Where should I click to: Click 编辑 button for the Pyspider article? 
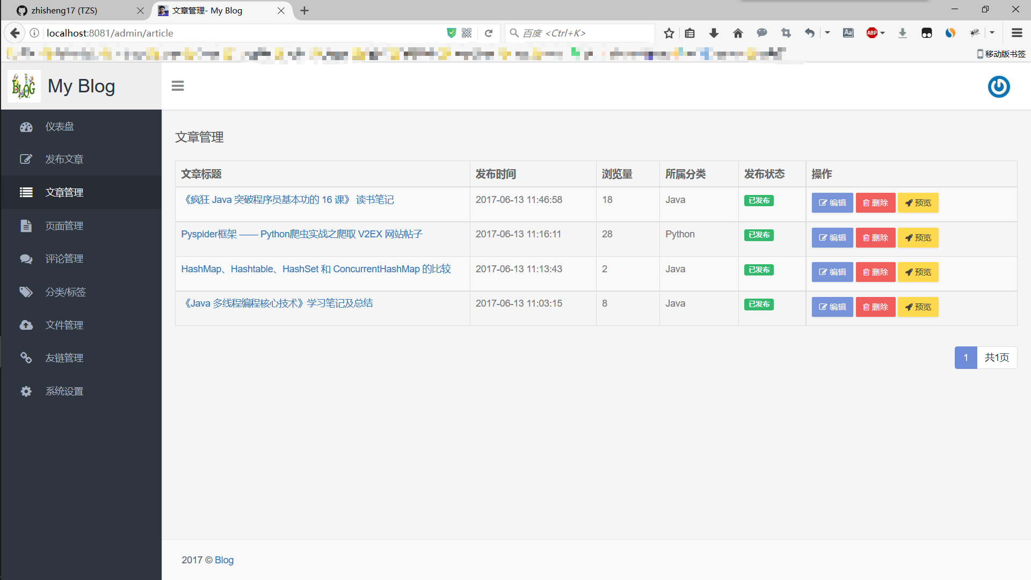click(x=832, y=238)
